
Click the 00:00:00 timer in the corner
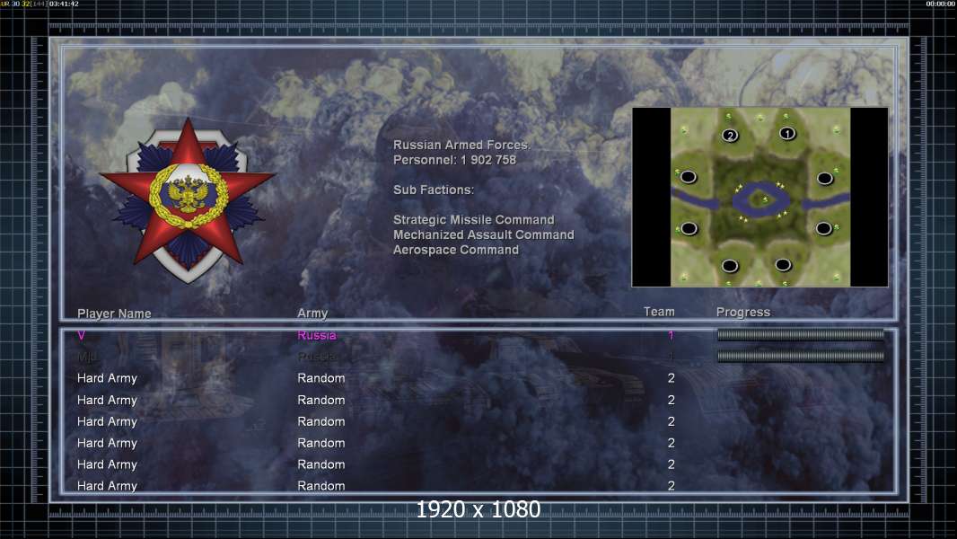click(941, 4)
